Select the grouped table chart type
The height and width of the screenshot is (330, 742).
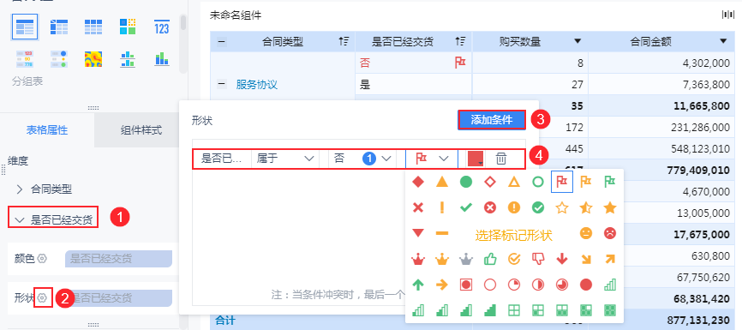tap(25, 27)
